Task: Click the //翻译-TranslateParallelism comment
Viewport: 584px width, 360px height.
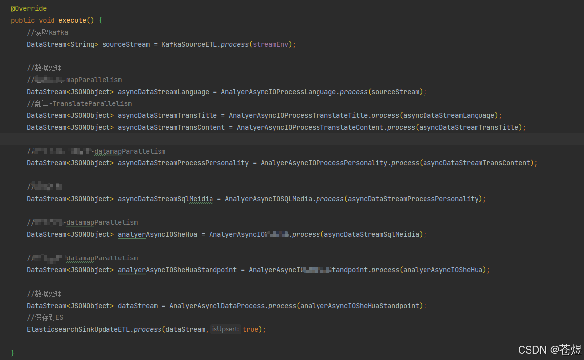Action: [x=79, y=104]
